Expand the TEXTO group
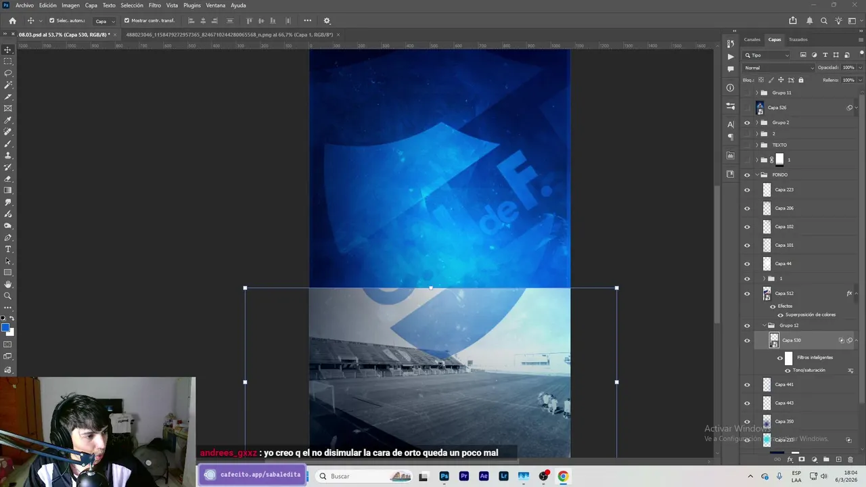 (756, 145)
